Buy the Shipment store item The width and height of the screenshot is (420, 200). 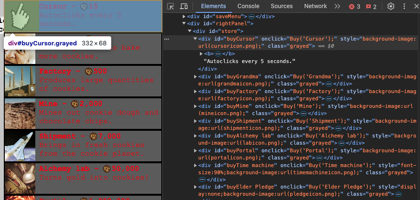tap(83, 146)
